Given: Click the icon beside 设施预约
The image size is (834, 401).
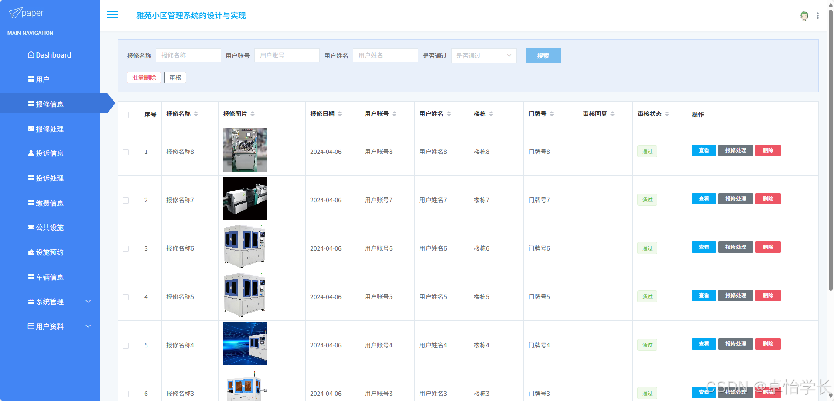Looking at the screenshot, I should pyautogui.click(x=31, y=252).
